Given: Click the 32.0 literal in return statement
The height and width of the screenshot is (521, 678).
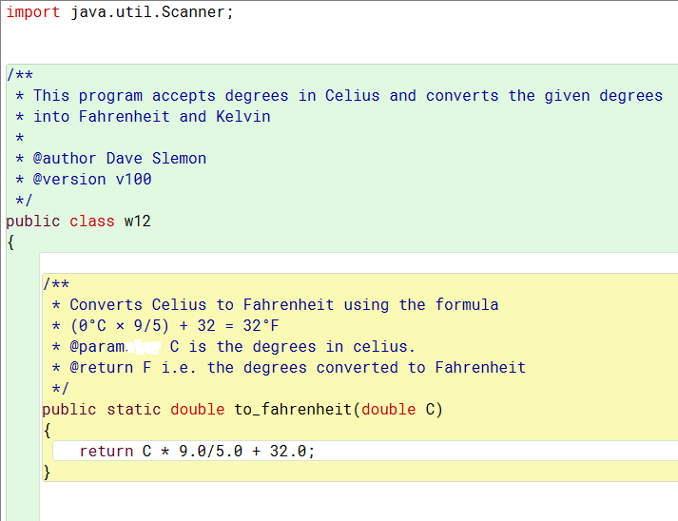Looking at the screenshot, I should 287,451.
